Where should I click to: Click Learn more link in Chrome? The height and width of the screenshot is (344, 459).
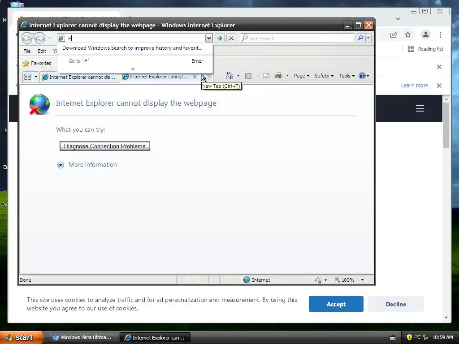[x=415, y=86]
